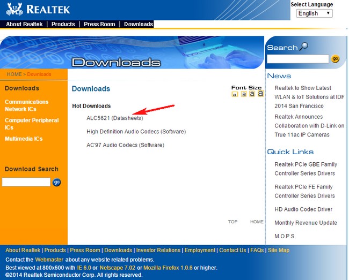Open ALC5621 (Datasheets) link
349x280 pixels.
pos(114,118)
